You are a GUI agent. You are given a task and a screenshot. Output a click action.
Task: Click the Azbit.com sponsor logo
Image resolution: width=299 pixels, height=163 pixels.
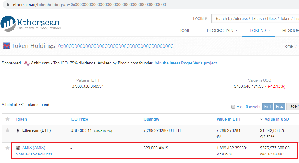(27, 63)
